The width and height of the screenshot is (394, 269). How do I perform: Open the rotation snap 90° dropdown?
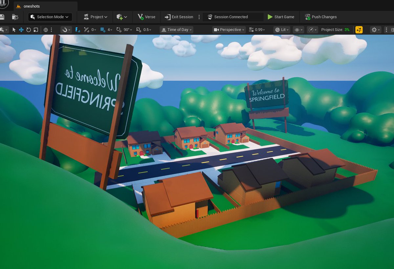click(x=127, y=30)
